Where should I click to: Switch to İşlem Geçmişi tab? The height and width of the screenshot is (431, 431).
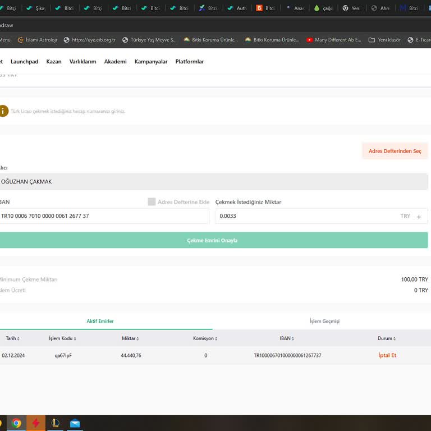[x=324, y=321]
